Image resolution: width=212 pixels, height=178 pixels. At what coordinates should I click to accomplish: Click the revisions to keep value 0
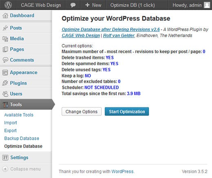[x=204, y=51]
